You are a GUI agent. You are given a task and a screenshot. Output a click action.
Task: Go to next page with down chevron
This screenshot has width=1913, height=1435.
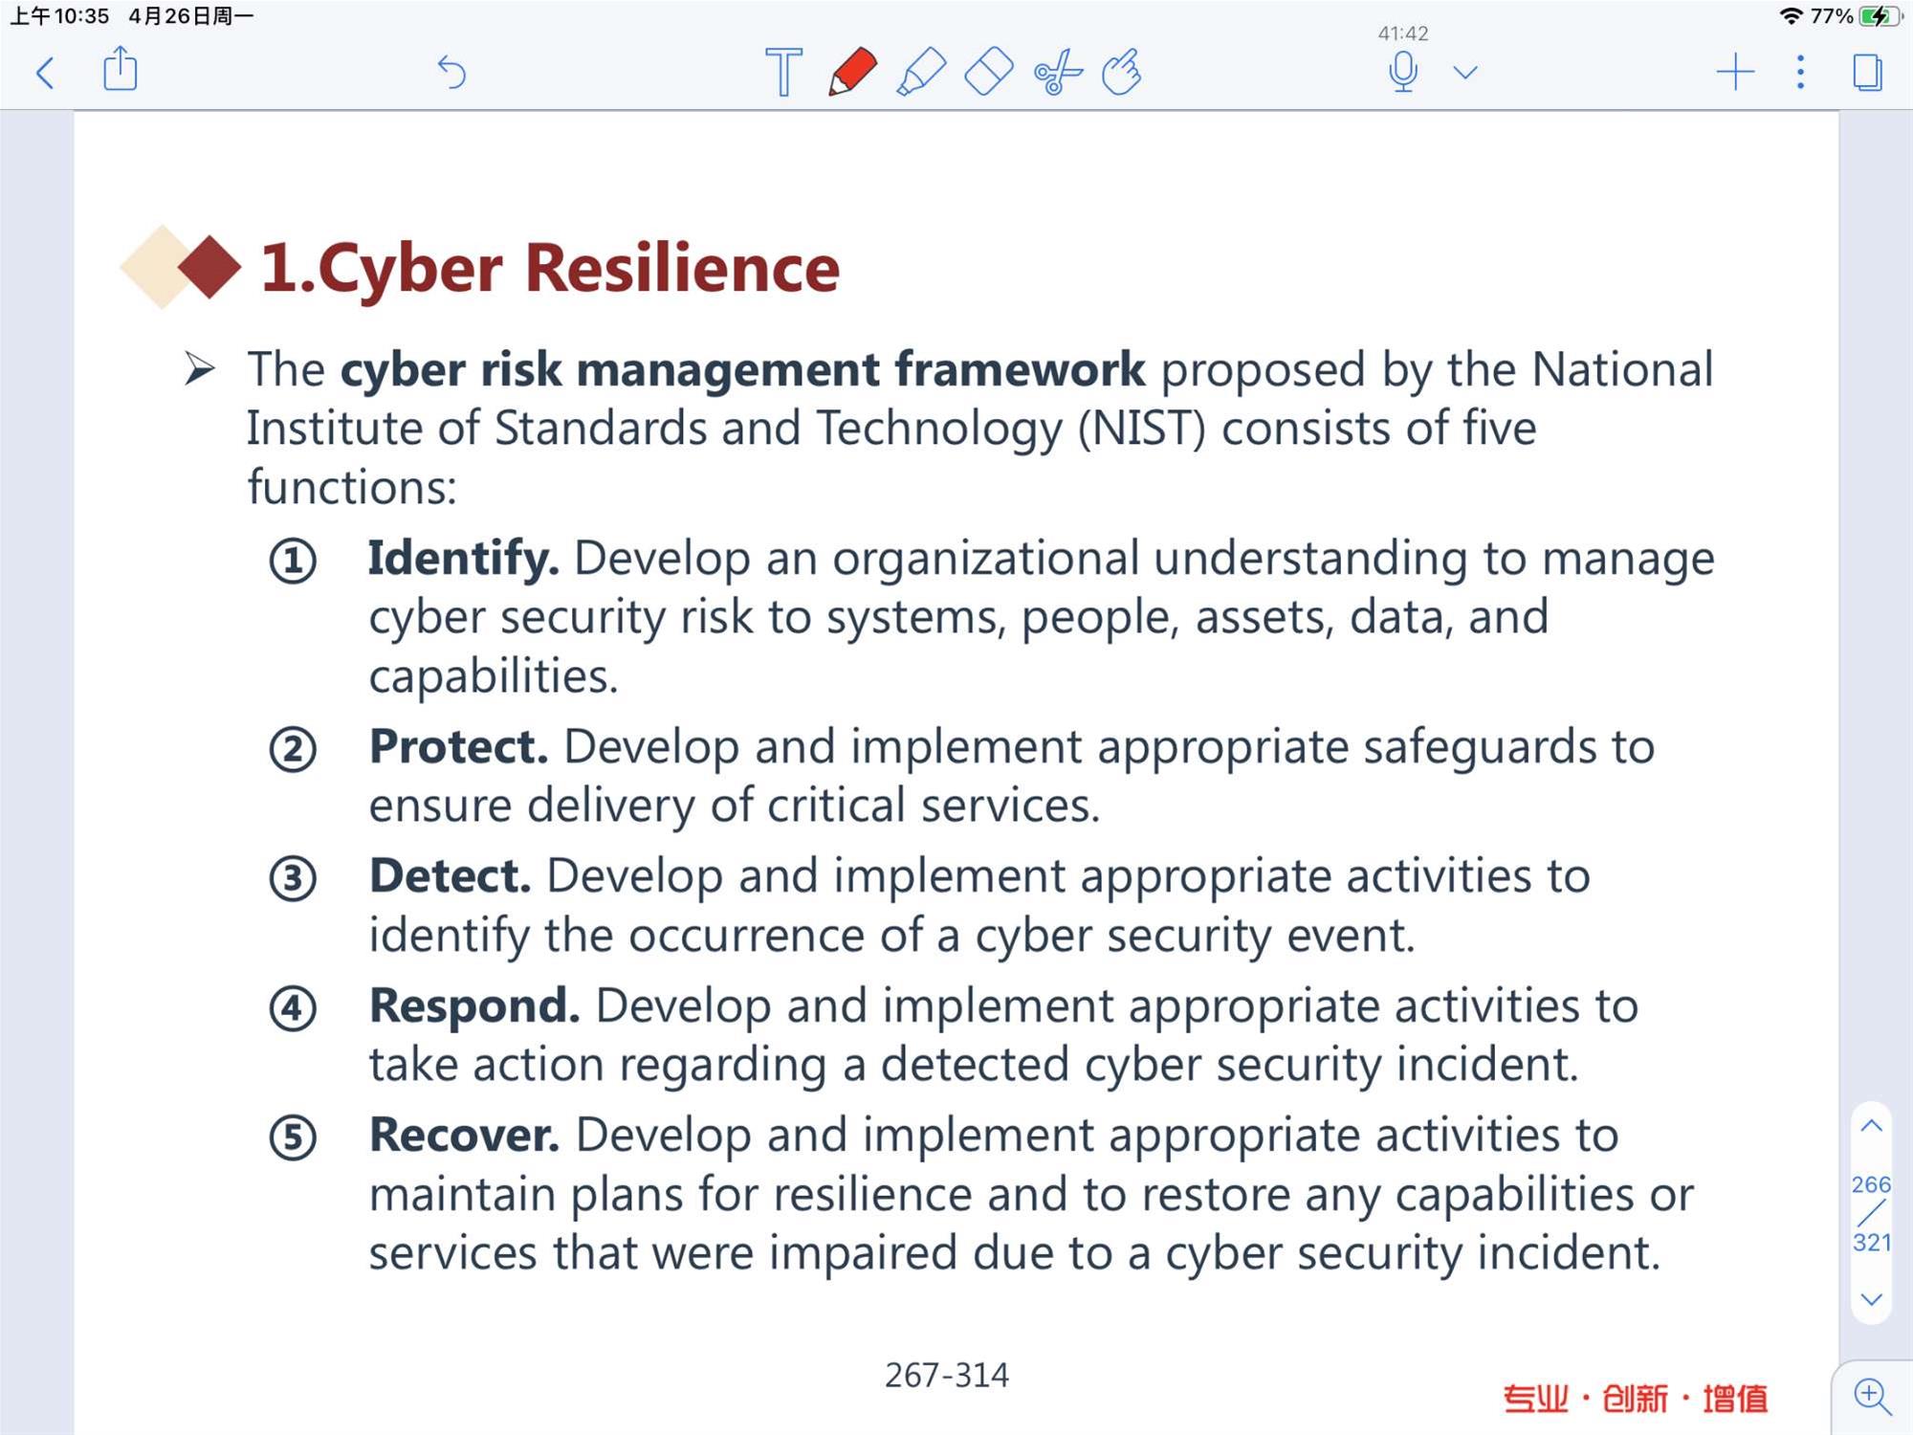(1872, 1299)
